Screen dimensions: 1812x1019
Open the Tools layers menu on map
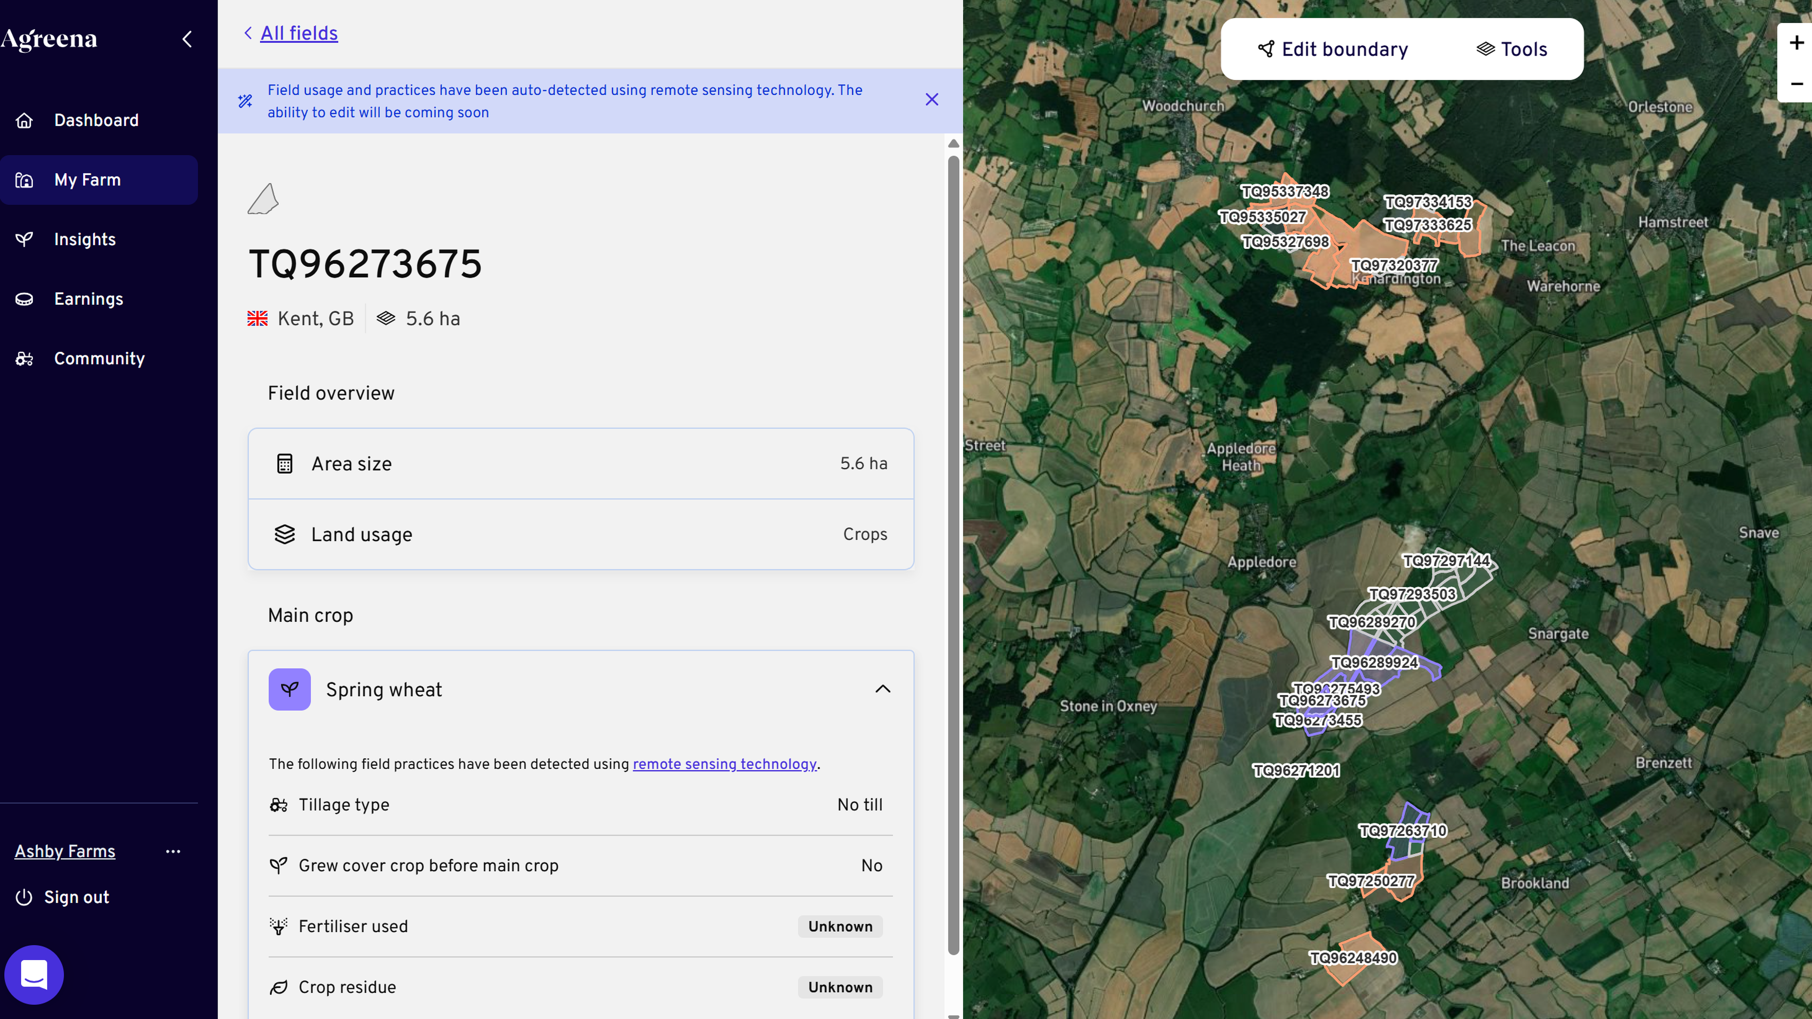(x=1511, y=49)
